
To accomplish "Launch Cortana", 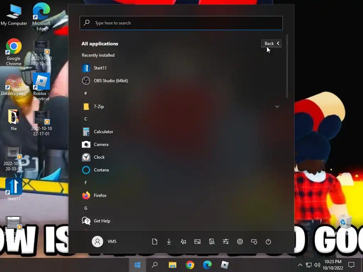I will (180, 170).
